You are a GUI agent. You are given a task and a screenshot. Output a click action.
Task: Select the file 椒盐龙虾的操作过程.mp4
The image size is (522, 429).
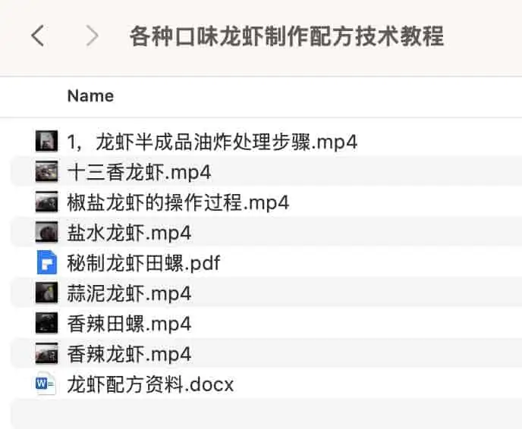(178, 202)
